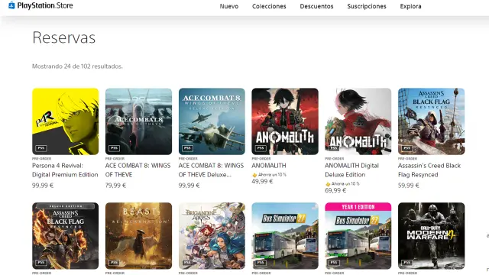Open the Nuevo menu item

coord(229,6)
